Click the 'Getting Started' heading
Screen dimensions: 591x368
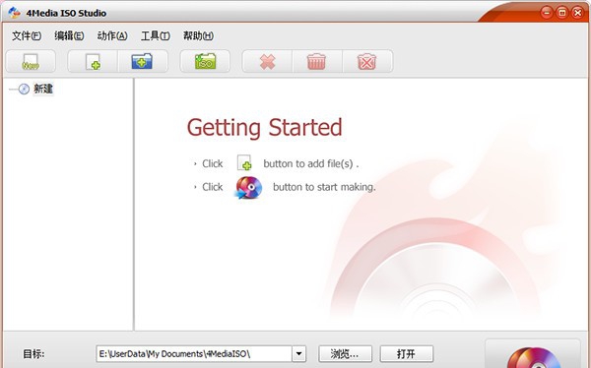tap(265, 128)
